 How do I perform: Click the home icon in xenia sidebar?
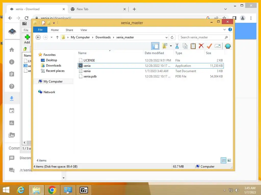(x=12, y=50)
